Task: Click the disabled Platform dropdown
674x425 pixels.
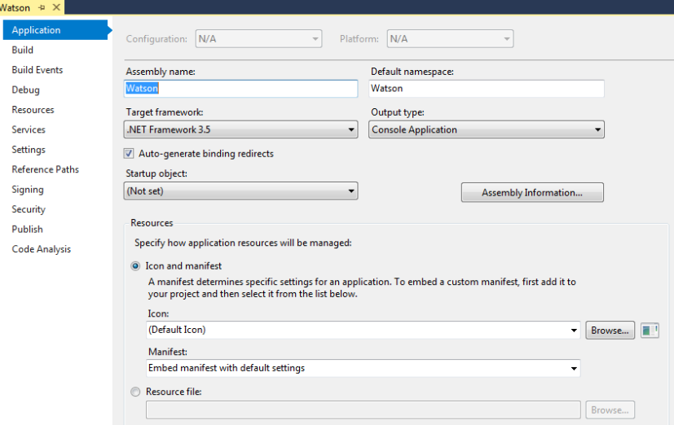Action: coord(450,38)
